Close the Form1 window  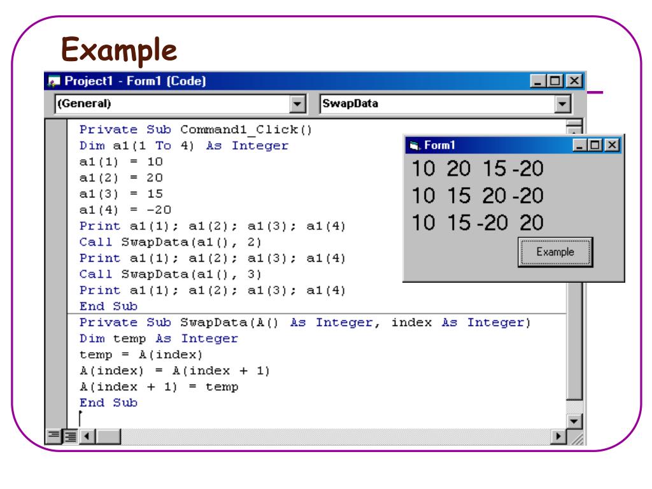click(x=612, y=145)
